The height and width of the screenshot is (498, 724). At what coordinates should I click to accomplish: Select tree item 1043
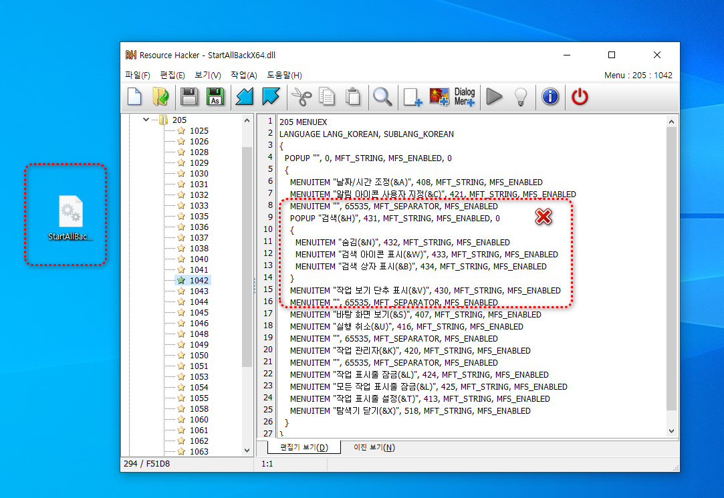[x=199, y=291]
